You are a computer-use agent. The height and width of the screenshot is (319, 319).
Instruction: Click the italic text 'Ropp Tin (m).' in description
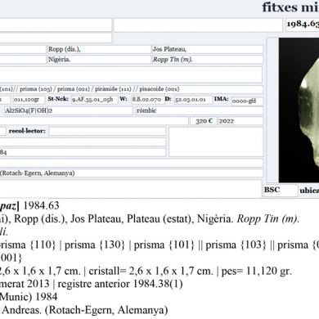click(x=268, y=219)
